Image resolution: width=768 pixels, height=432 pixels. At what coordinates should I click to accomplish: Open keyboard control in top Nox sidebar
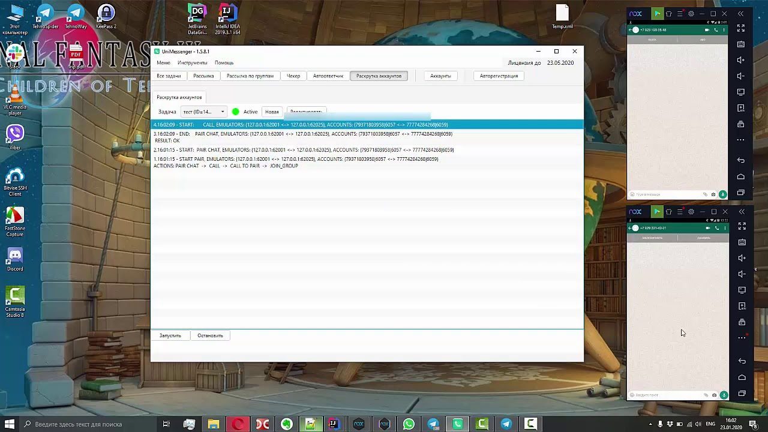pyautogui.click(x=741, y=44)
